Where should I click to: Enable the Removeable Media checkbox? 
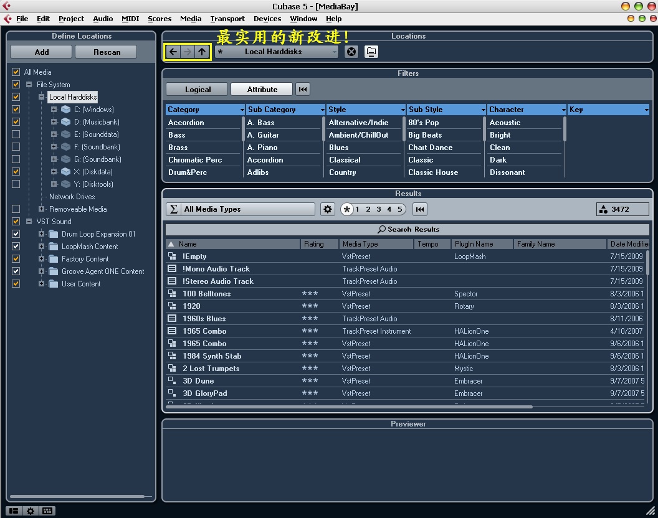pyautogui.click(x=16, y=209)
